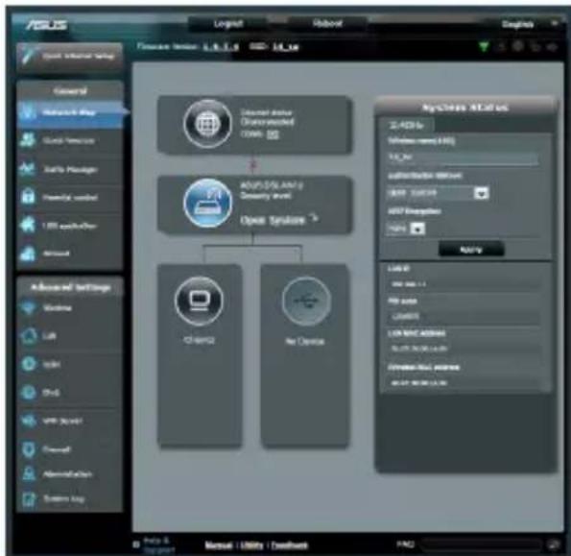Open the WEP Encryption dropdown

pos(406,229)
